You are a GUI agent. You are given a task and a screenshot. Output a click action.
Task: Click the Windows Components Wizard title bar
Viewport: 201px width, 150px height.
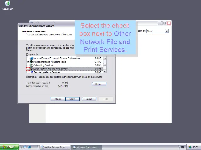pos(46,26)
